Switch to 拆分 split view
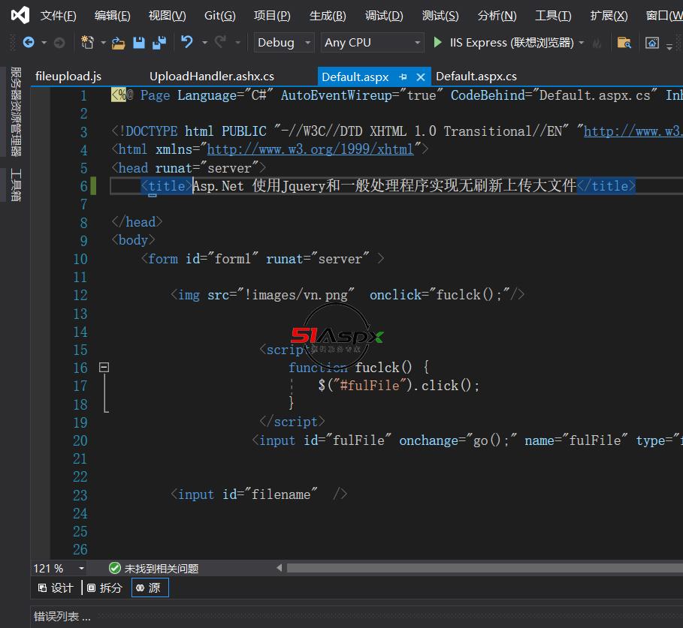This screenshot has width=683, height=628. point(104,588)
